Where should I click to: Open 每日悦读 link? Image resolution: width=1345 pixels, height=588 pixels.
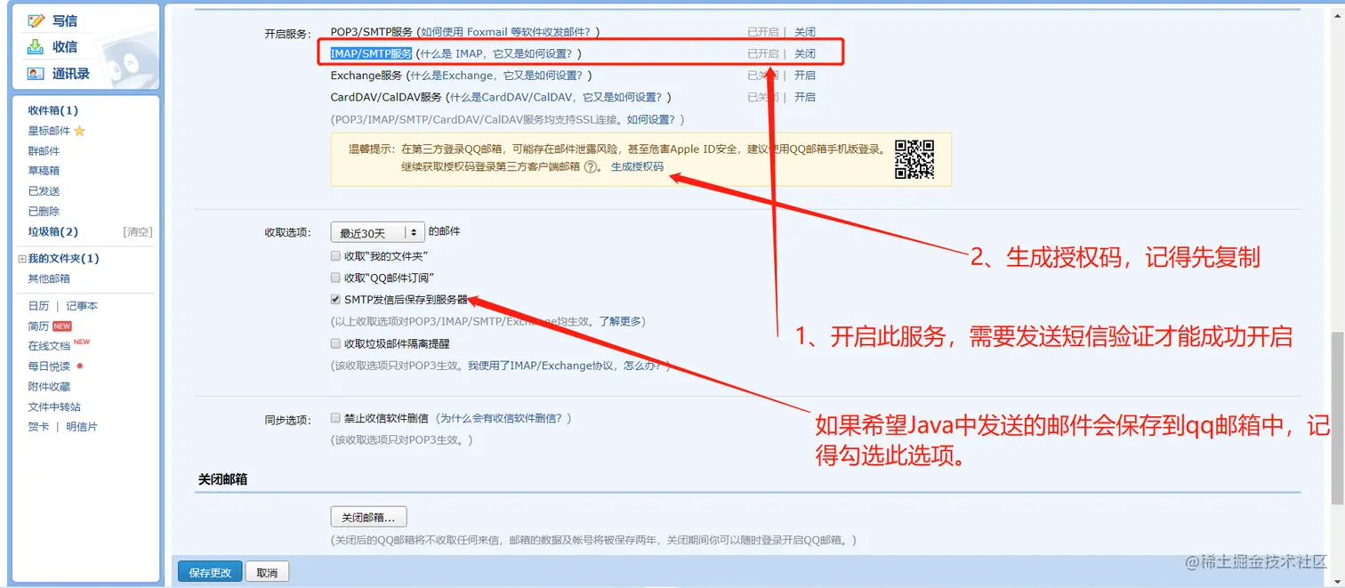[x=49, y=366]
